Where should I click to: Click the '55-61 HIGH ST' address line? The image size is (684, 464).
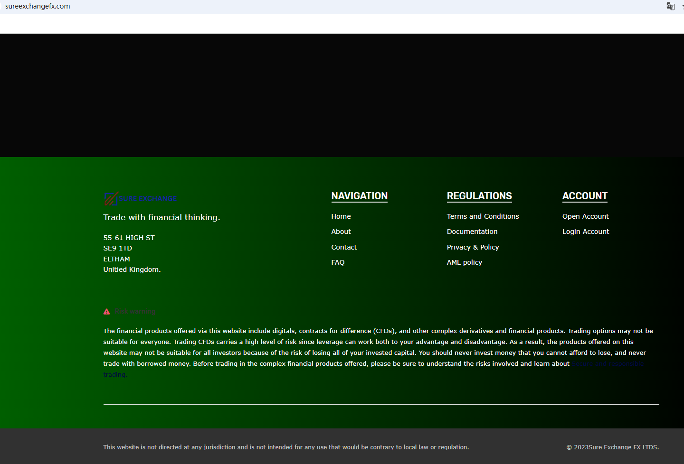[x=129, y=238]
